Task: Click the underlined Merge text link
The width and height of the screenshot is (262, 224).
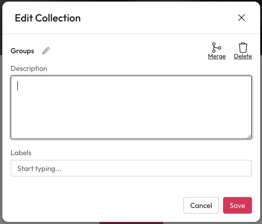Action: [x=217, y=56]
